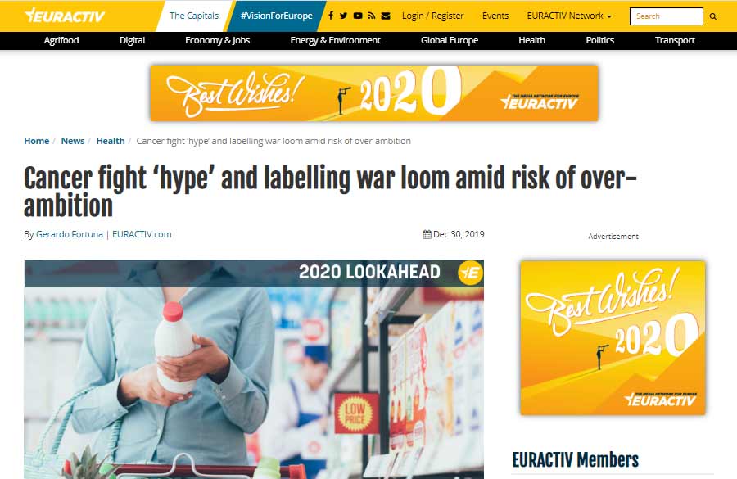Click into the Search input field
Screen dimensions: 737x479
tap(666, 16)
